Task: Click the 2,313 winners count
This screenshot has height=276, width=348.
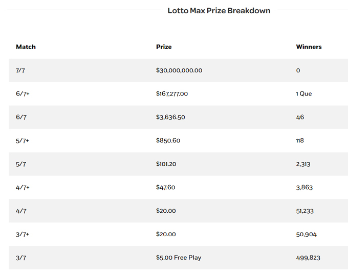Action: click(x=303, y=164)
